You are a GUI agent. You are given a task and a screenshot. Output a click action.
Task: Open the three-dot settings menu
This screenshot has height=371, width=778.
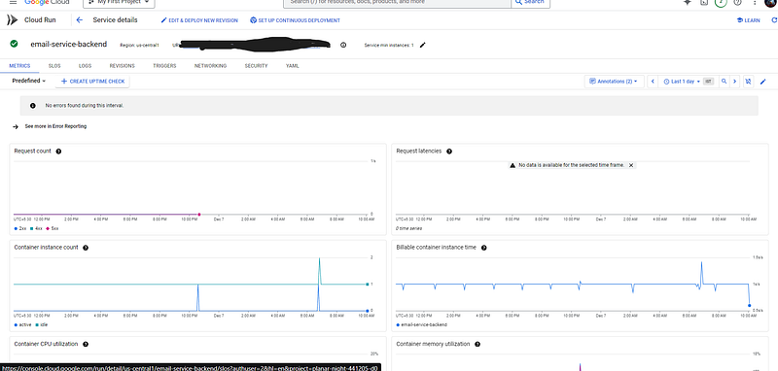(x=755, y=2)
